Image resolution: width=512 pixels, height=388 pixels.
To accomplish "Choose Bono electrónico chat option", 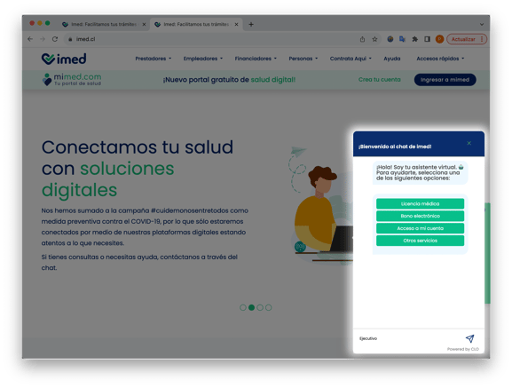I will click(421, 216).
